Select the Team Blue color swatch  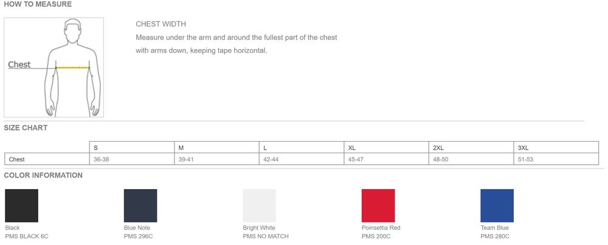click(497, 205)
